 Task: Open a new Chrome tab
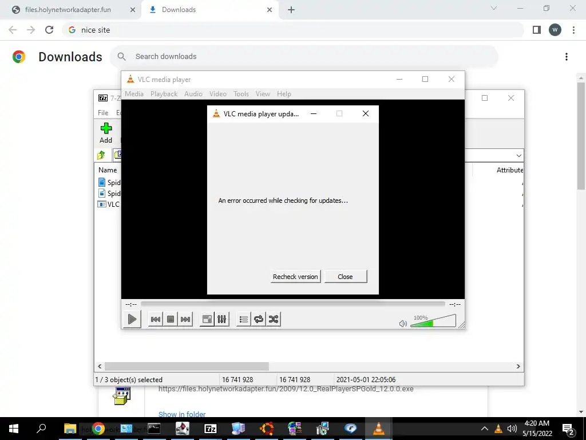pyautogui.click(x=291, y=10)
